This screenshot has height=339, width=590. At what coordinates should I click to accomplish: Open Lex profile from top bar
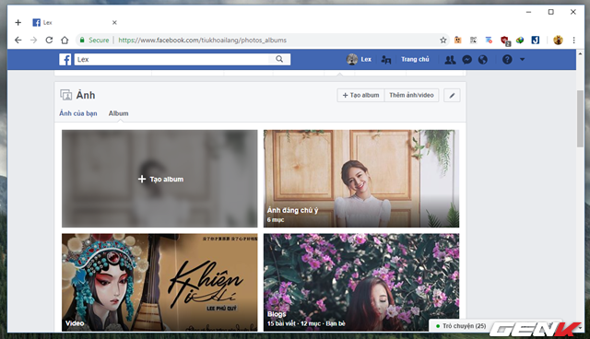(x=359, y=59)
